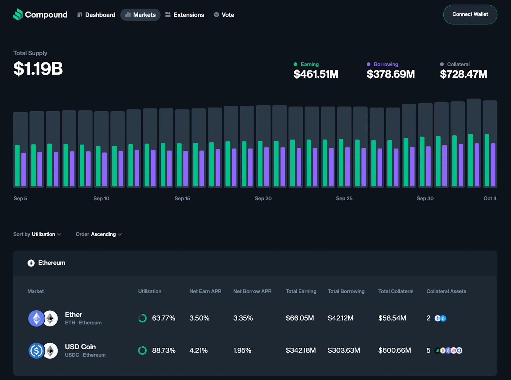This screenshot has height=380, width=511.
Task: Click the $1.19B Total Supply value
Action: coord(38,68)
